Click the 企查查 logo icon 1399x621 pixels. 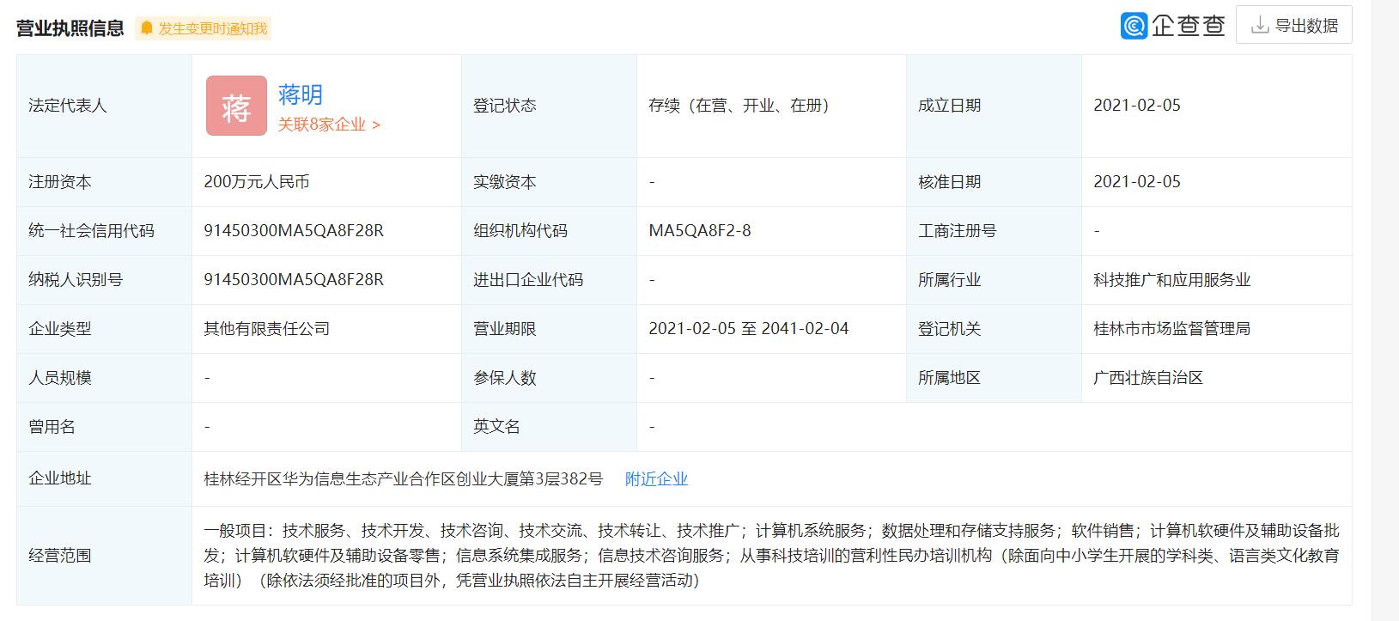pyautogui.click(x=1134, y=26)
